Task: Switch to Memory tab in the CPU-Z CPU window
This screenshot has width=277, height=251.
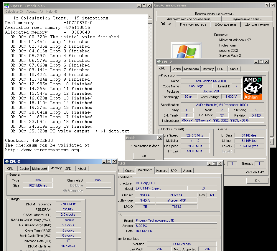Action: pyautogui.click(x=208, y=69)
